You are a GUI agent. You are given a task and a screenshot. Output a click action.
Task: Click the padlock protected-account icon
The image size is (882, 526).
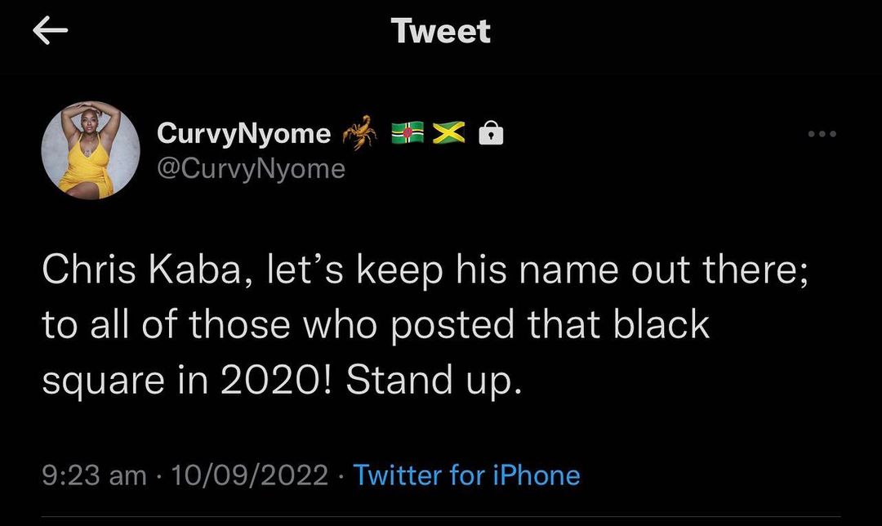pyautogui.click(x=491, y=133)
